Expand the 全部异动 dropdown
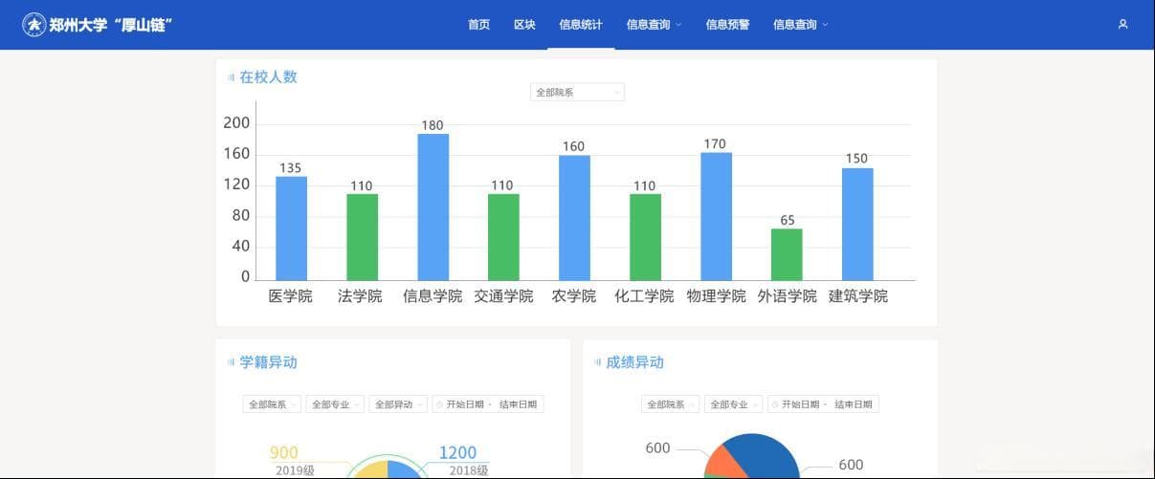1155x479 pixels. point(398,404)
